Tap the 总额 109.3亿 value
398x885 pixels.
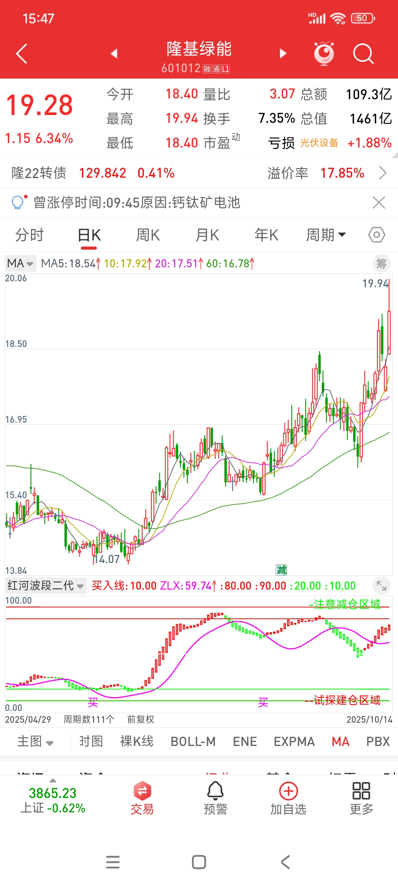(x=369, y=94)
